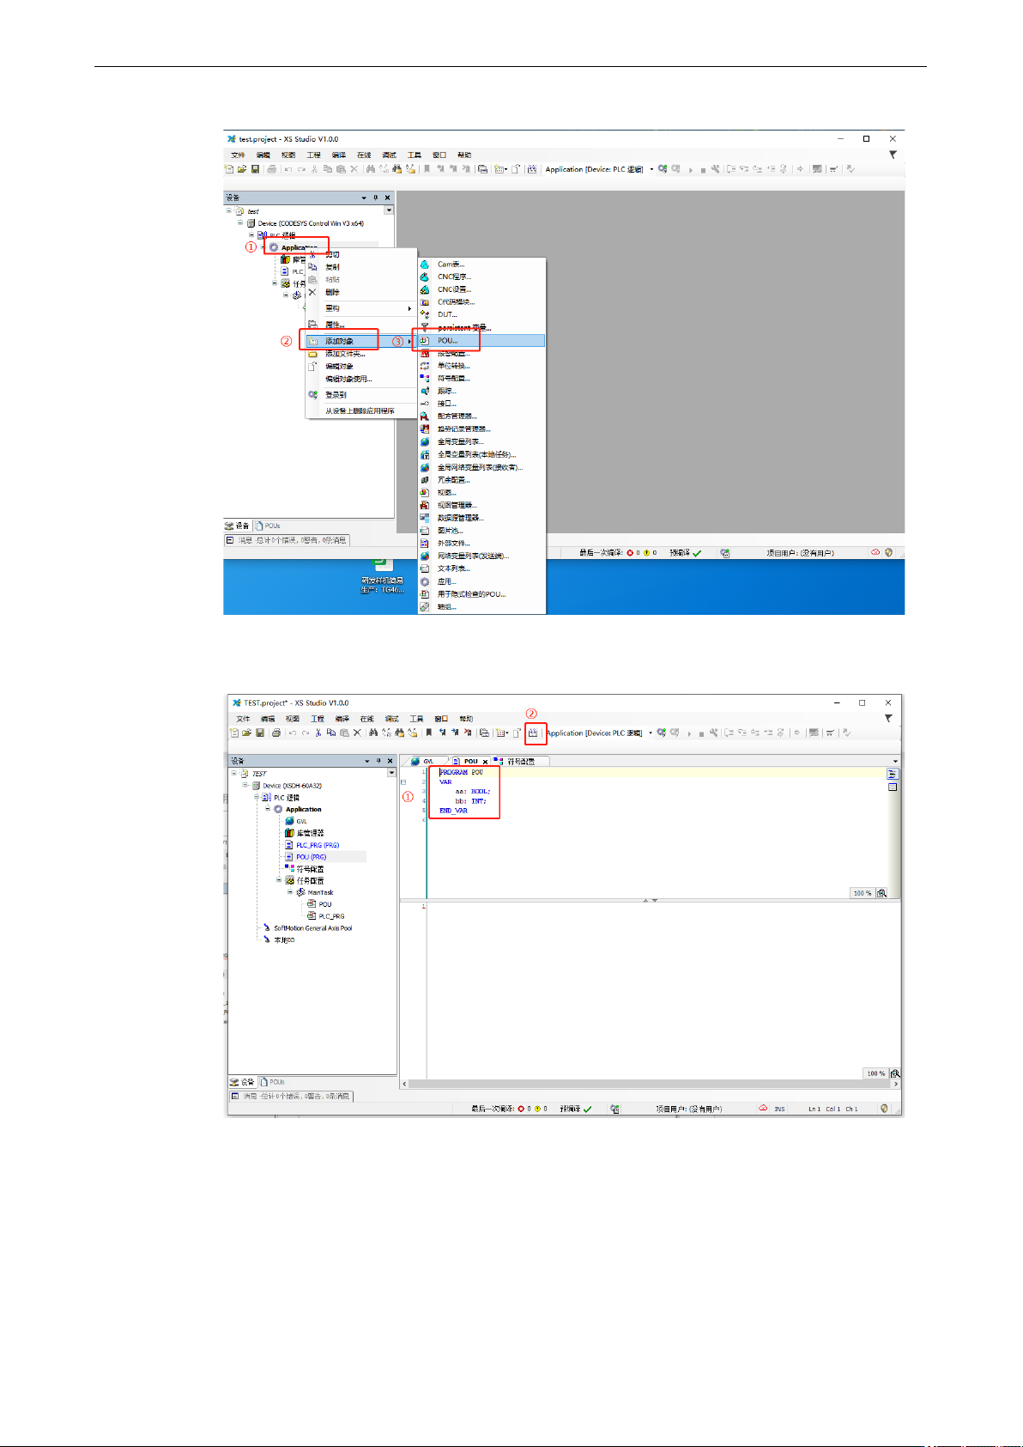
Task: Toggle INS mode in TEST.project* status bar
Action: click(780, 1109)
